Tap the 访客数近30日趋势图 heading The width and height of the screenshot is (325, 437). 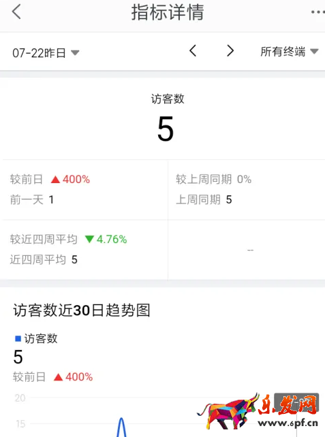point(82,310)
